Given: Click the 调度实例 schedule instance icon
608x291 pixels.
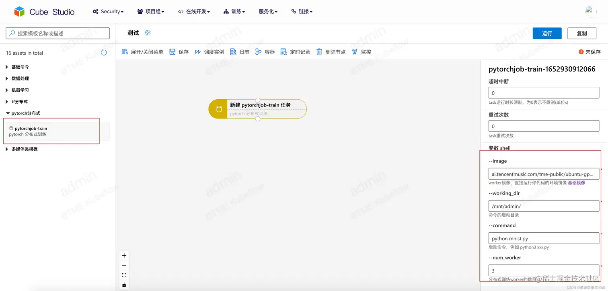Looking at the screenshot, I should 209,51.
